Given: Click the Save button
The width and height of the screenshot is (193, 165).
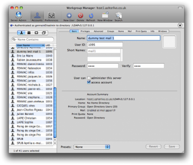Looking at the screenshot, I should pyautogui.click(x=172, y=147).
